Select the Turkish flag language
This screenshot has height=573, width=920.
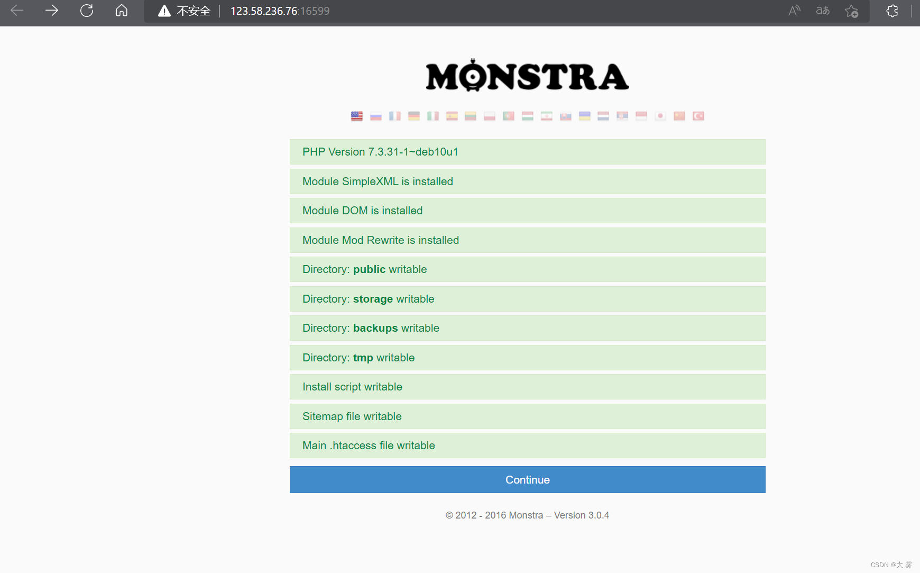[x=698, y=116]
